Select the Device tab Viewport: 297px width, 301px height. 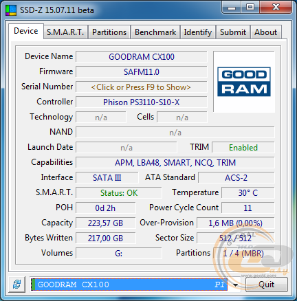(26, 31)
